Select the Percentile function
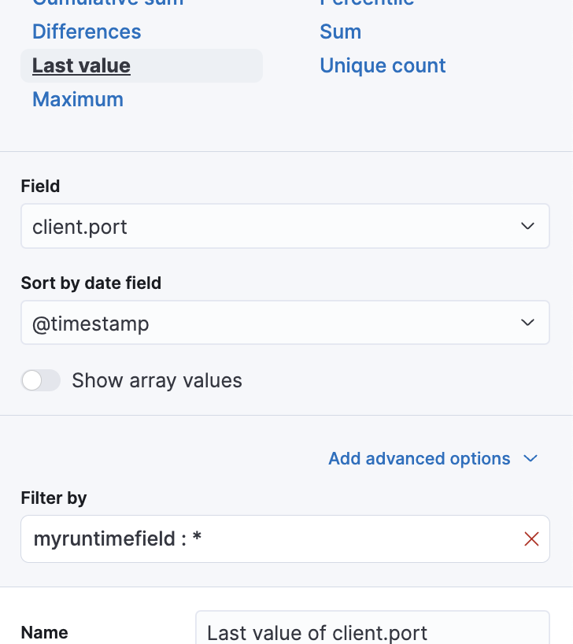This screenshot has width=573, height=644. [x=367, y=2]
